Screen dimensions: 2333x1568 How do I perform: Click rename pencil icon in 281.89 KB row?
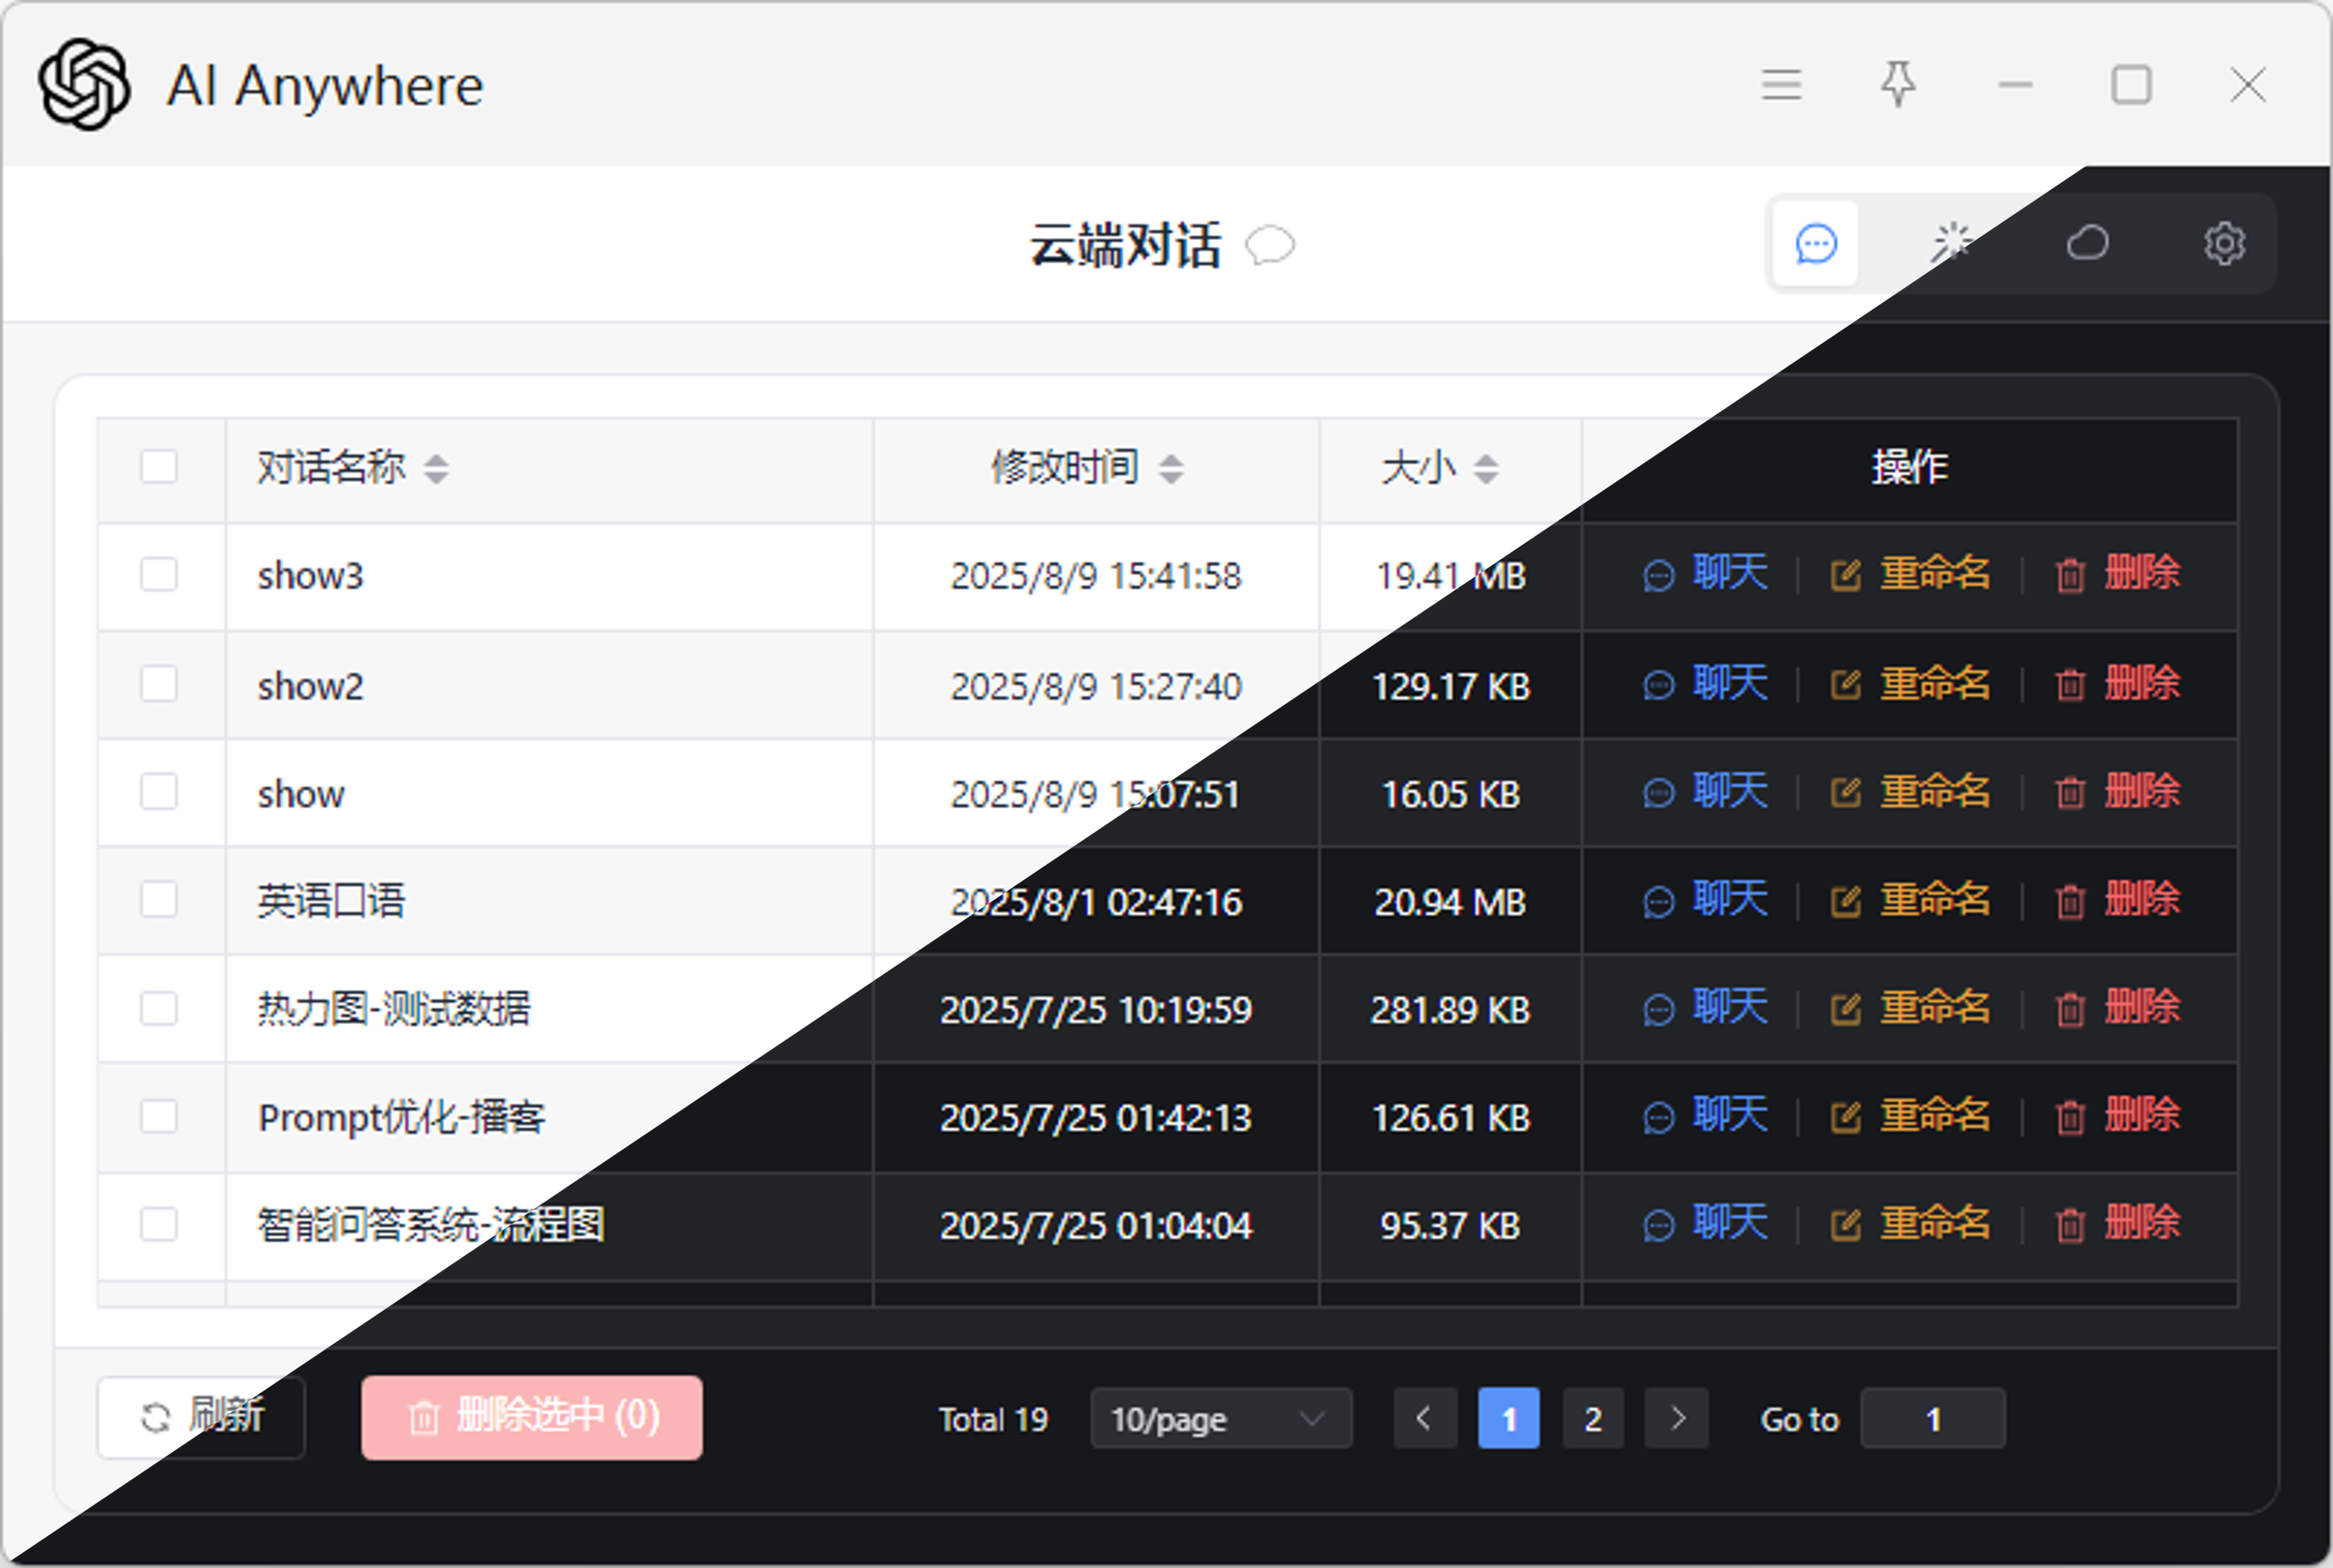click(x=1846, y=1010)
